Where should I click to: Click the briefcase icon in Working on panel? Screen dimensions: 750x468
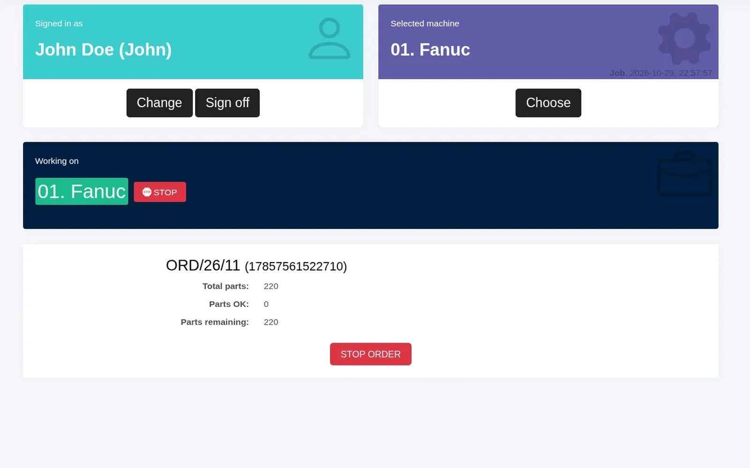(684, 174)
